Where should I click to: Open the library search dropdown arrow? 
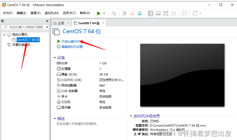pyautogui.click(x=47, y=27)
